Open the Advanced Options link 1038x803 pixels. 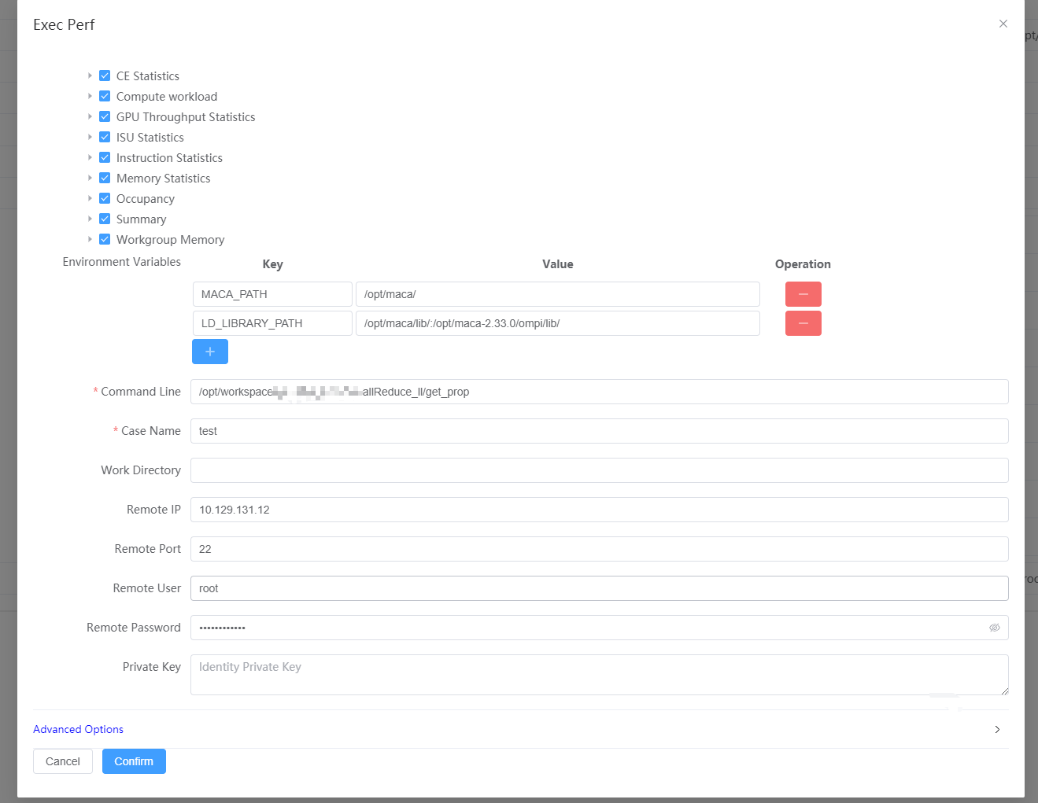click(x=78, y=730)
